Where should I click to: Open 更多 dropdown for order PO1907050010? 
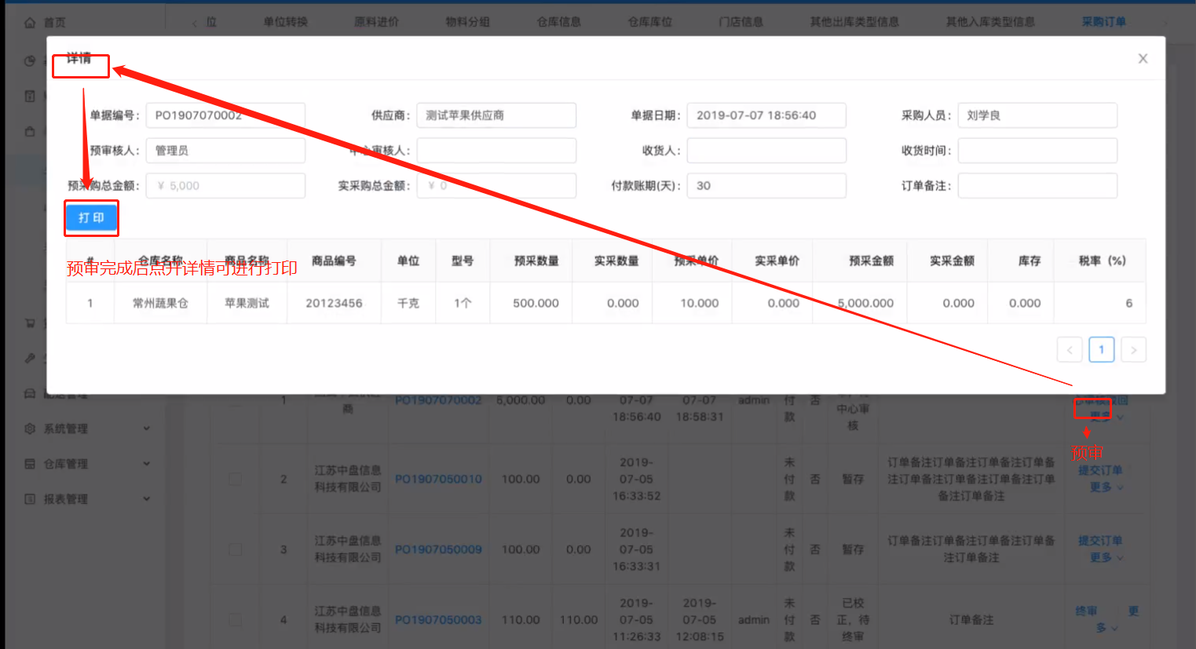click(1106, 487)
